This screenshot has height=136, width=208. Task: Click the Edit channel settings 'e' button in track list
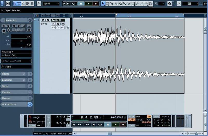pyautogui.click(x=63, y=24)
